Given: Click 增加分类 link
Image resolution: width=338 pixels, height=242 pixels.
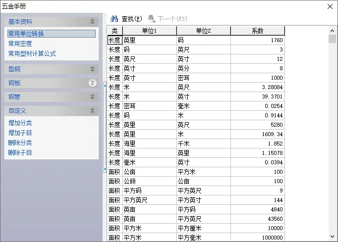Looking at the screenshot, I should (x=20, y=123).
